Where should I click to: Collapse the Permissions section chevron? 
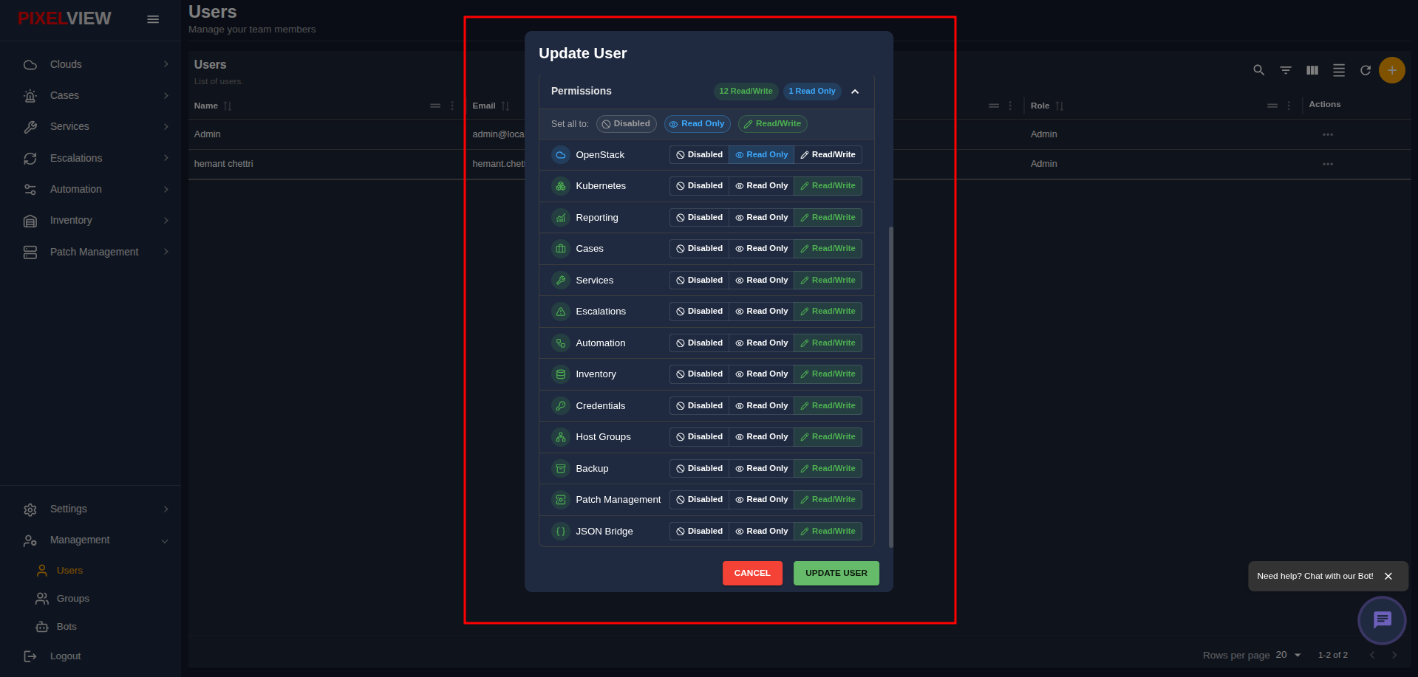(855, 92)
